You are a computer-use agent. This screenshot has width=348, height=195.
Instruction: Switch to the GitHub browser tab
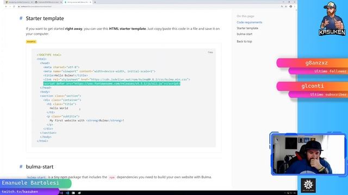[x=48, y=2]
